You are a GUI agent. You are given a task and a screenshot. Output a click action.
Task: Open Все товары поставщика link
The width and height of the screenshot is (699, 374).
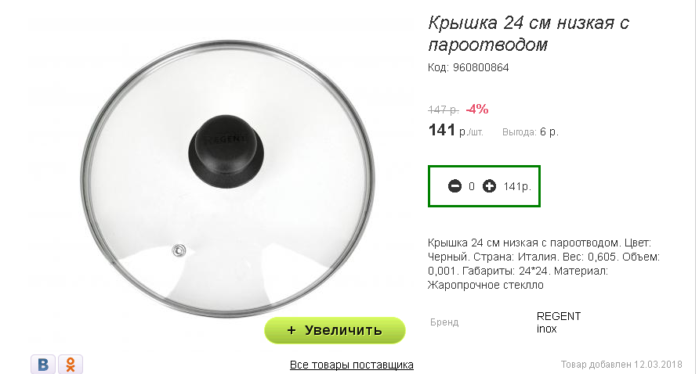(352, 365)
